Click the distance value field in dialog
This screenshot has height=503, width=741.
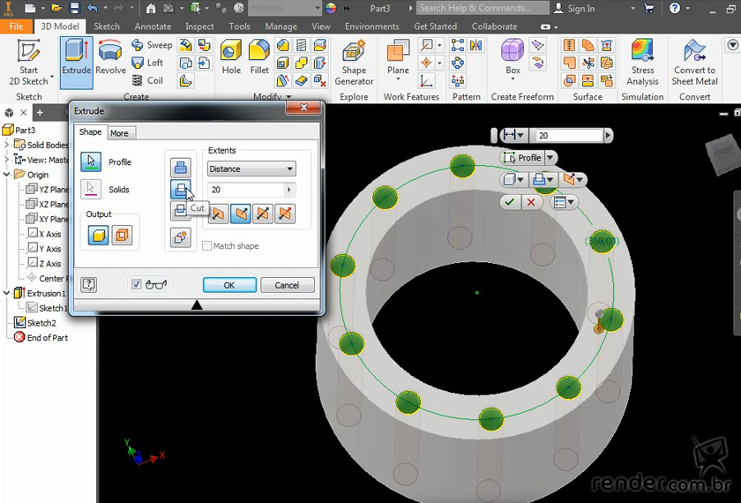coord(245,190)
